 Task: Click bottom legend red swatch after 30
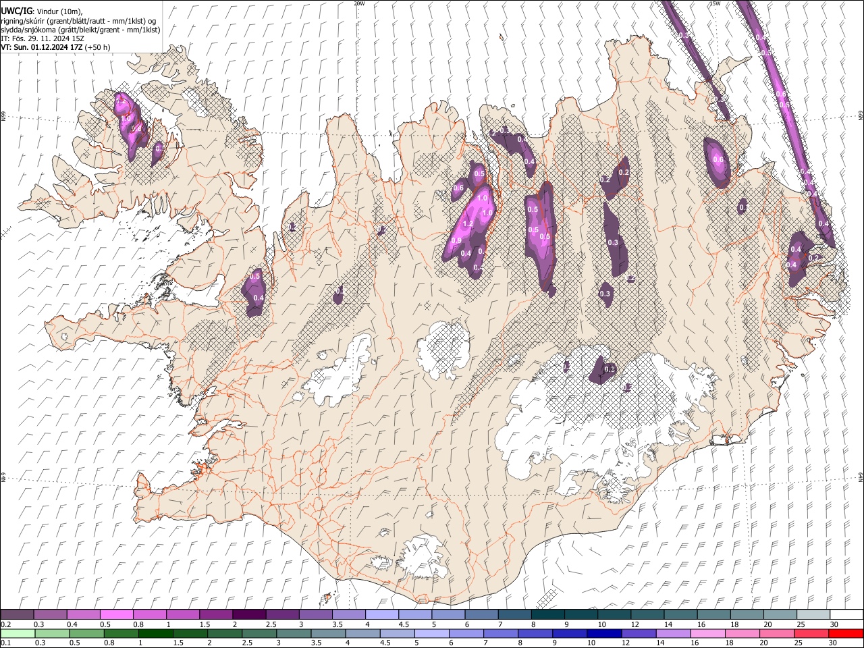(845, 633)
